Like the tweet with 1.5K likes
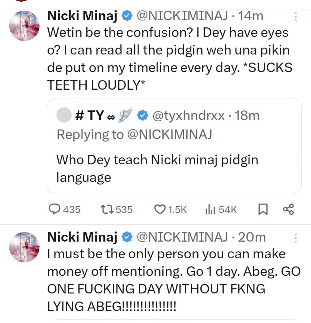The height and width of the screenshot is (323, 311). (x=160, y=209)
